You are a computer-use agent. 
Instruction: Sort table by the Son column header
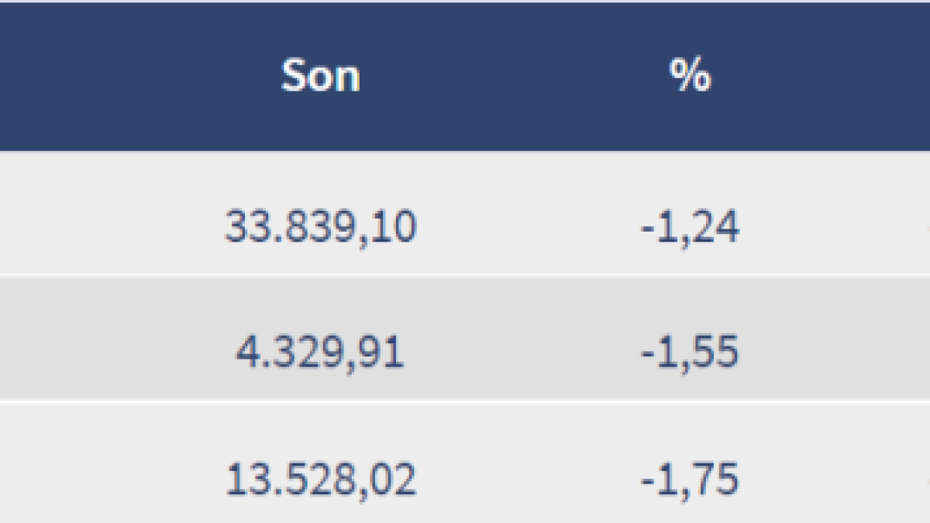point(320,77)
